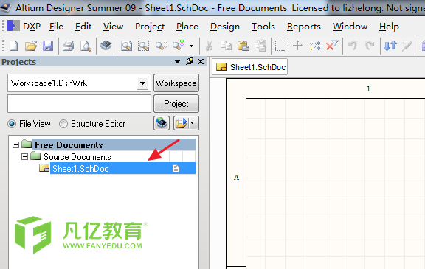This screenshot has width=425, height=269.
Task: Cut selection with scissors icon
Action: pyautogui.click(x=209, y=46)
